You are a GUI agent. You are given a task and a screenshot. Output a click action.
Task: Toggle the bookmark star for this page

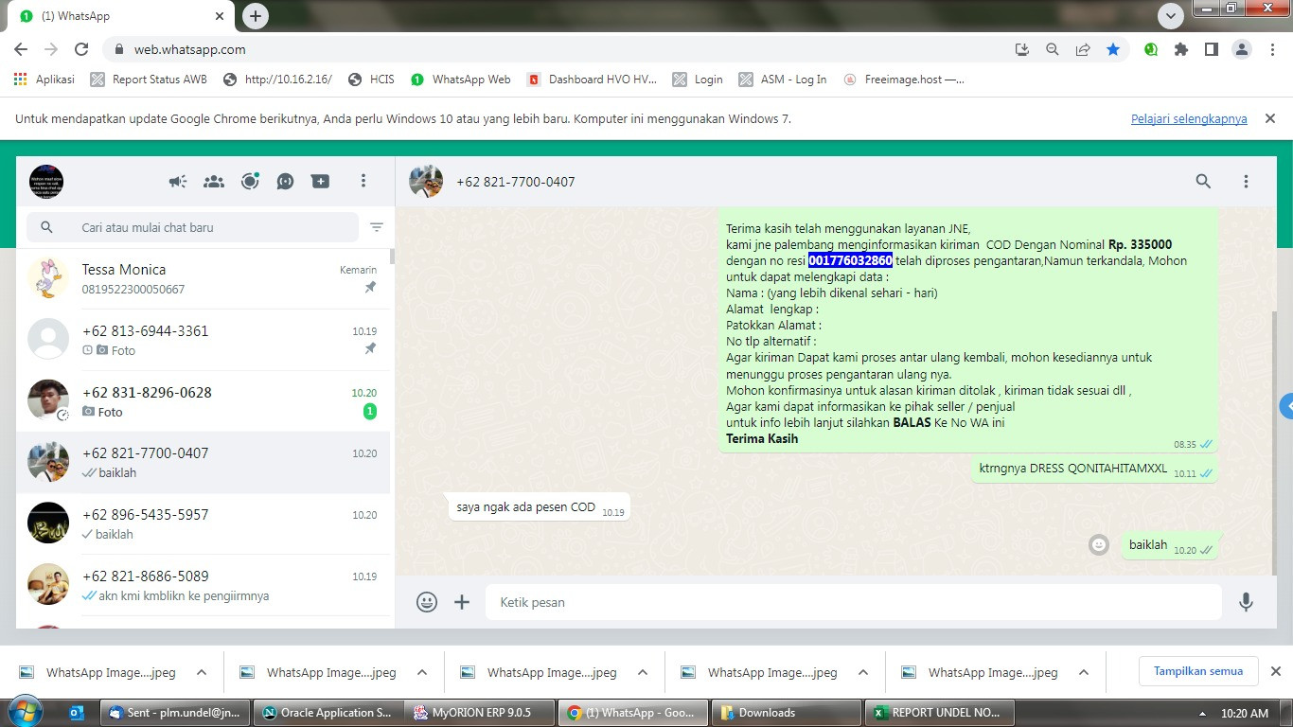pos(1113,49)
